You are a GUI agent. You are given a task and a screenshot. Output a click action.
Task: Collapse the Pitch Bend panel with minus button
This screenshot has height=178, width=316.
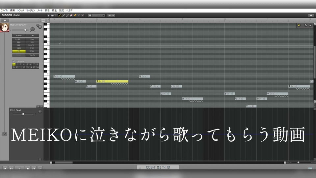pos(40,160)
